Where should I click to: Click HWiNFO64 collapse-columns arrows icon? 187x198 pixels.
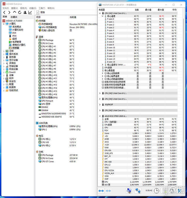tap(108, 191)
